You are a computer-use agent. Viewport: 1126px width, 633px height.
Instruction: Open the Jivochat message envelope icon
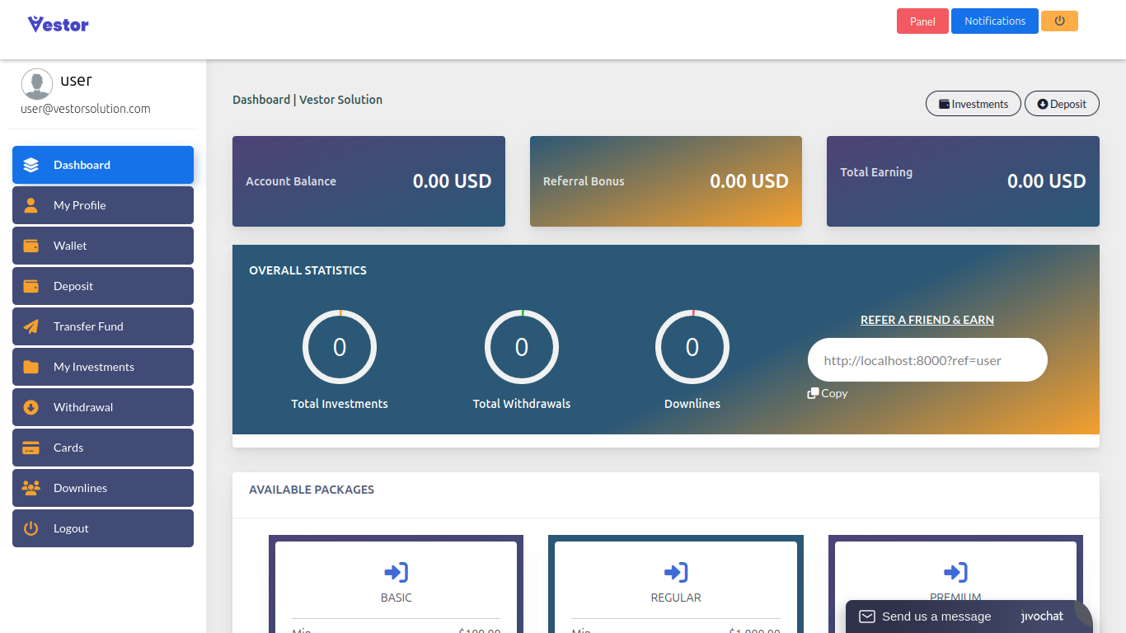[x=866, y=617]
